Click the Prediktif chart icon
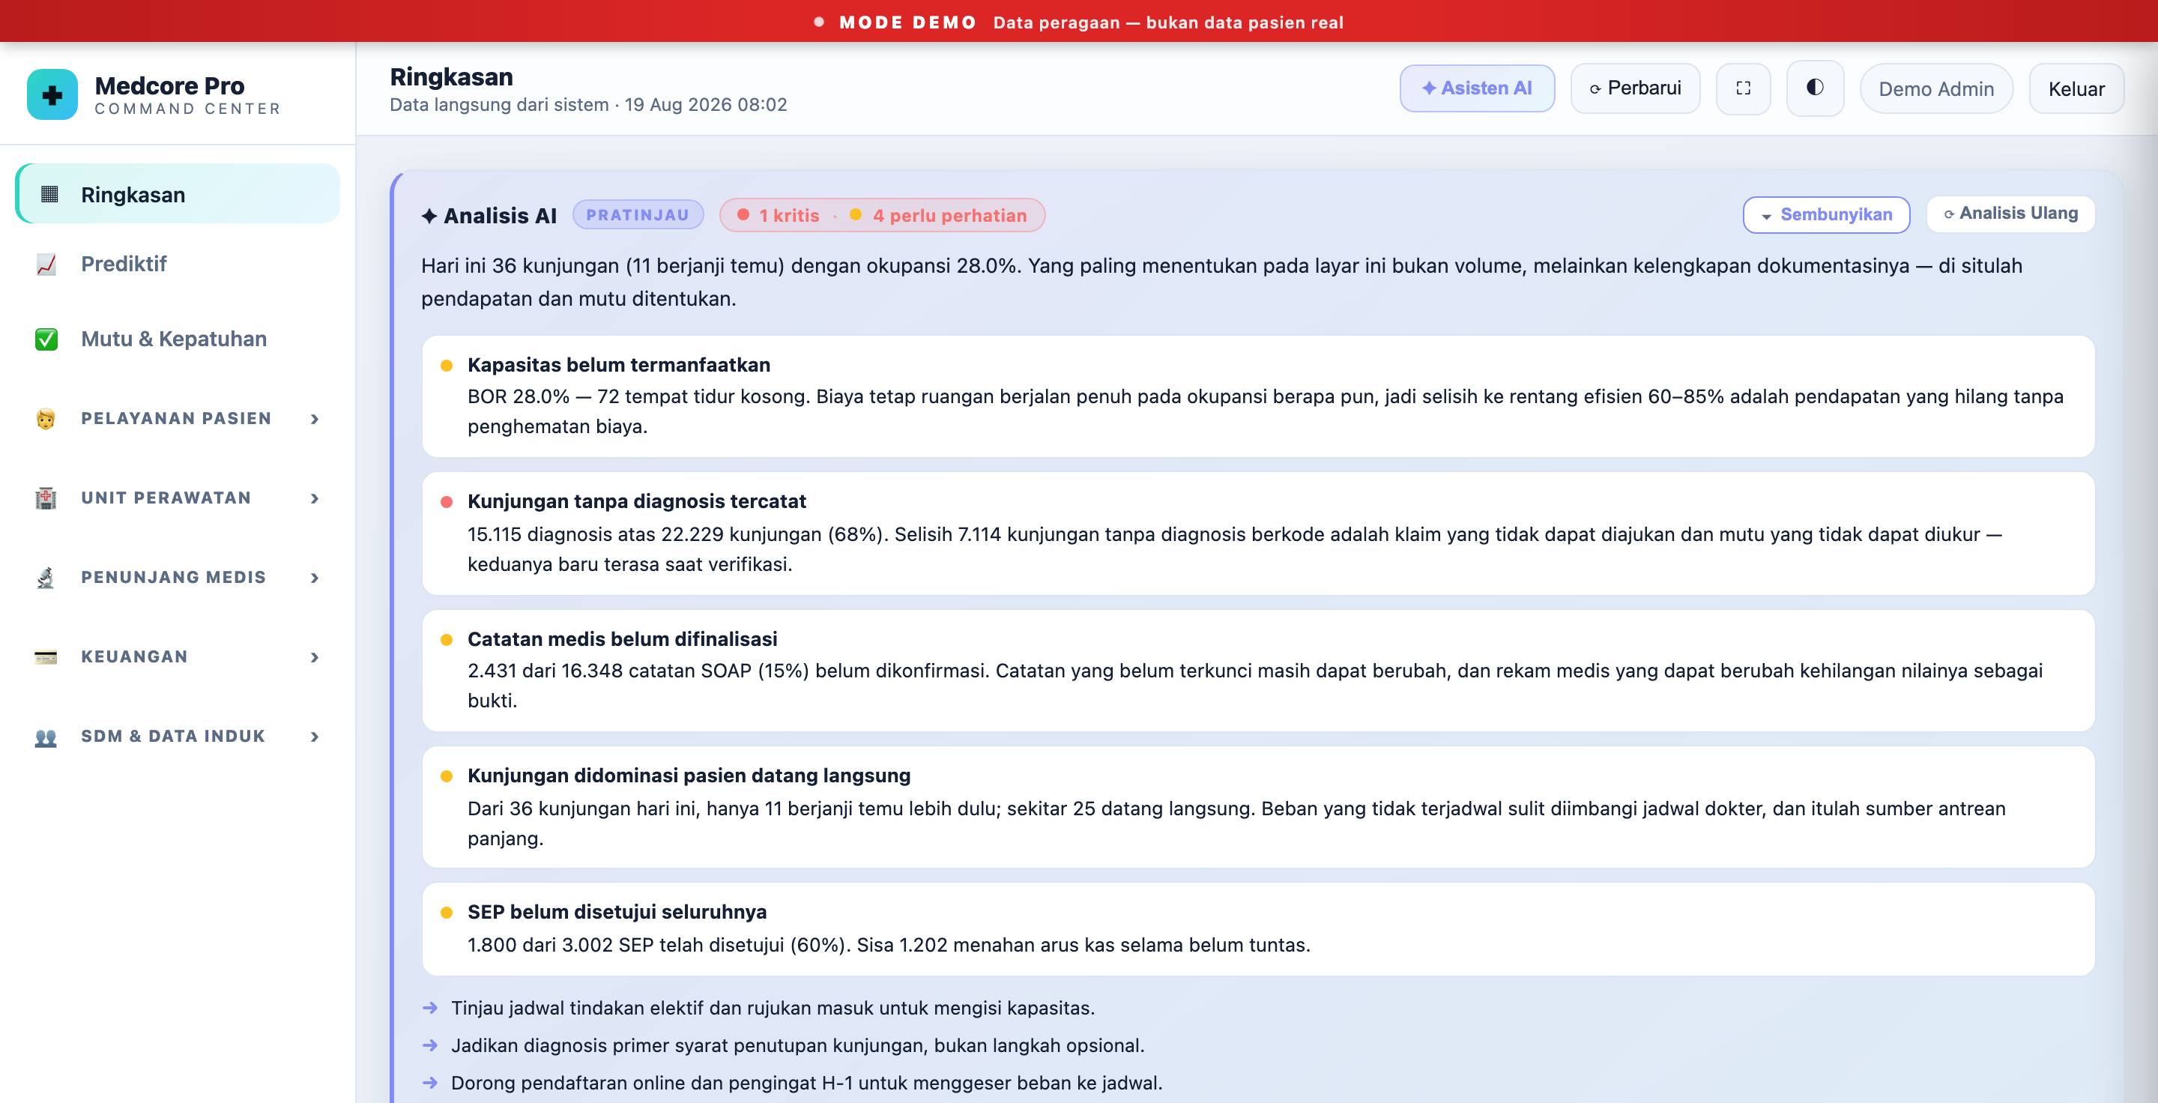2158x1103 pixels. tap(46, 265)
